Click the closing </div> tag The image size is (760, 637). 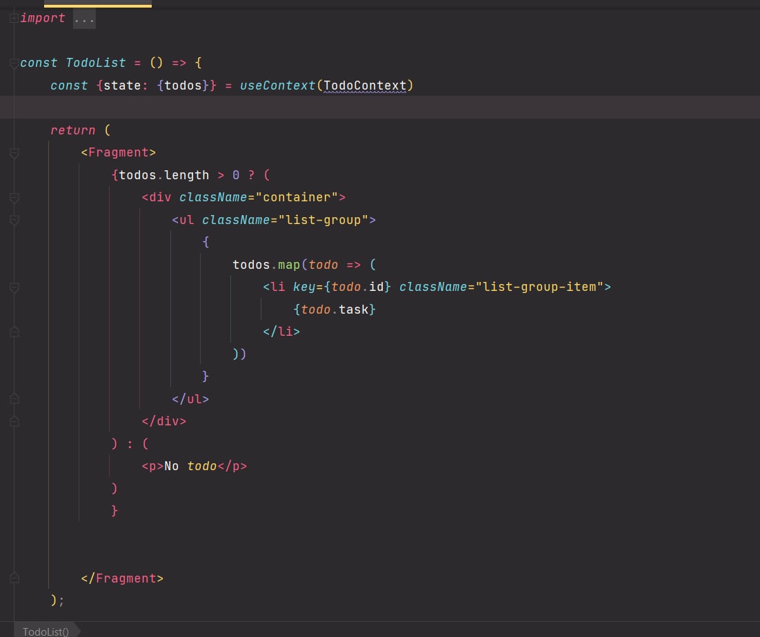[x=164, y=421]
